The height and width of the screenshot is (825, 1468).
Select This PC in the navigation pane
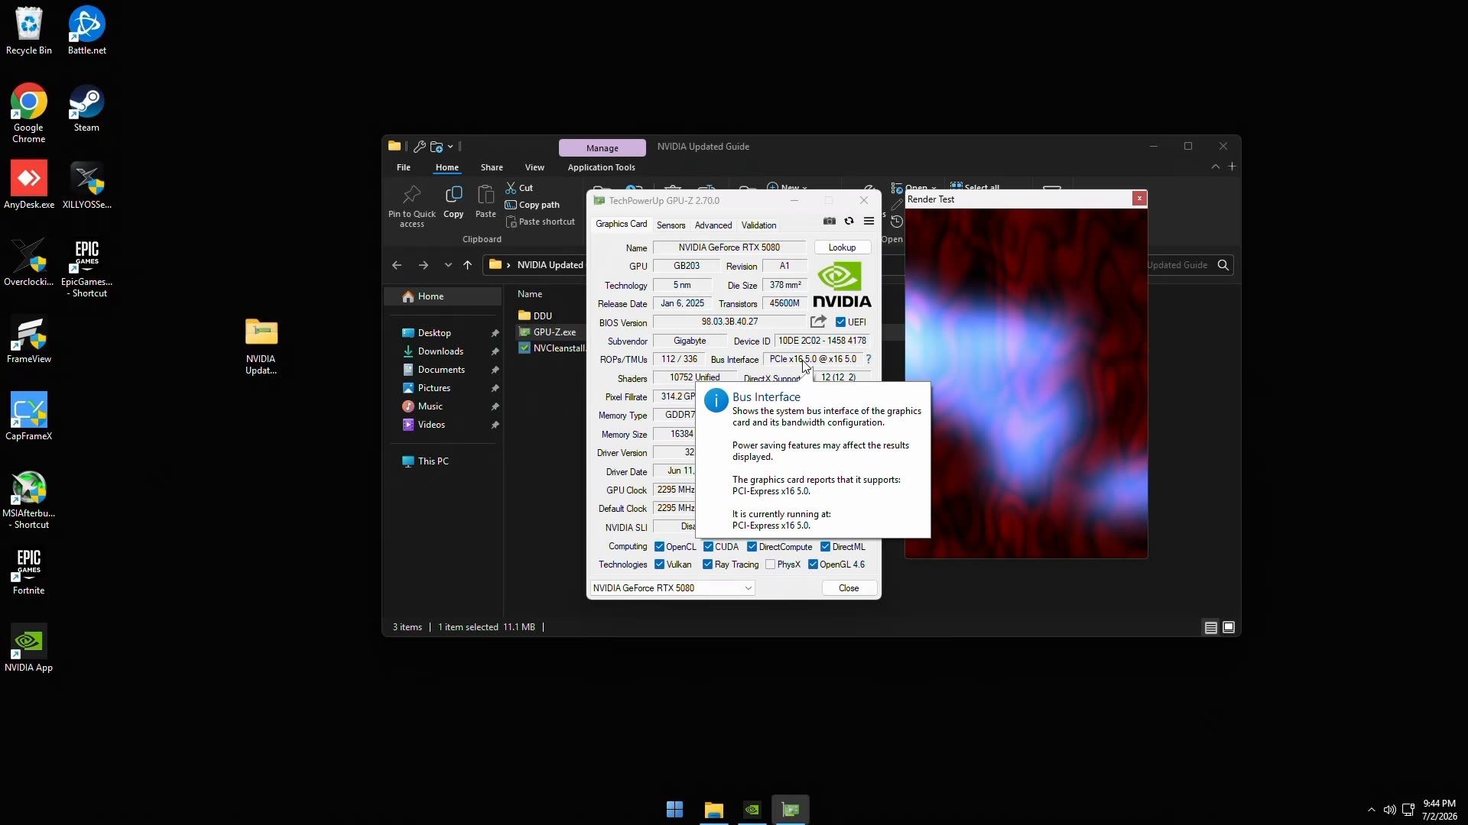(x=433, y=461)
